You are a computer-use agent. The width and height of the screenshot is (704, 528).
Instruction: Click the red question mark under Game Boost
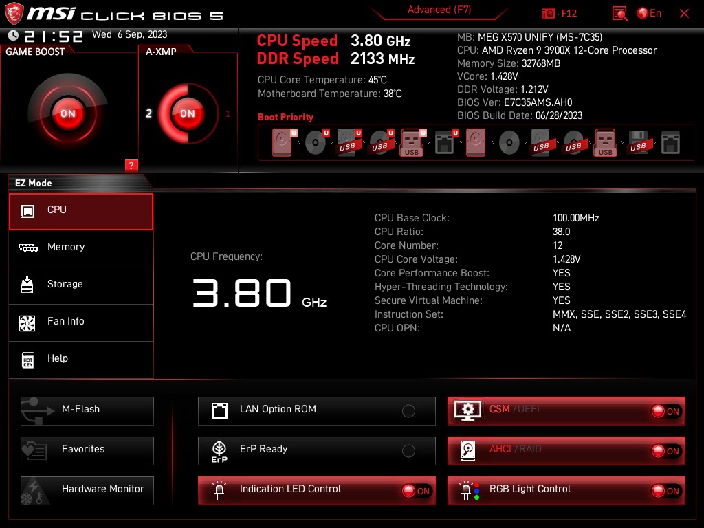[131, 165]
